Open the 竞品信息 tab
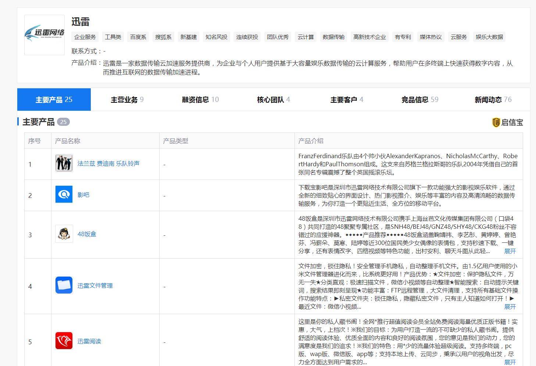The image size is (536, 366). 420,99
